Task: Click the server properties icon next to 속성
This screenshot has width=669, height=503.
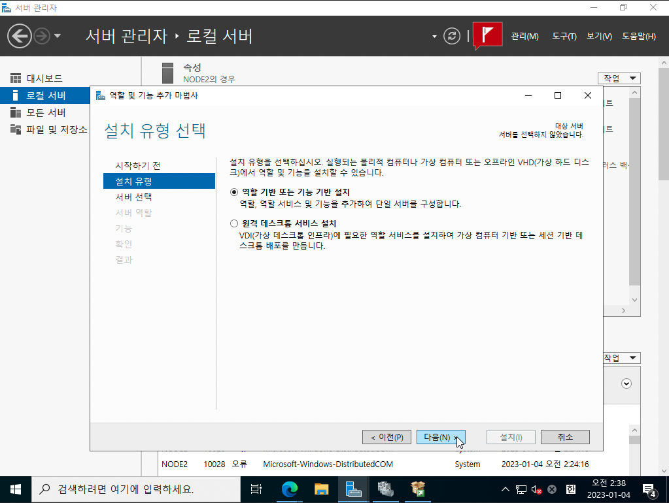Action: click(x=167, y=73)
